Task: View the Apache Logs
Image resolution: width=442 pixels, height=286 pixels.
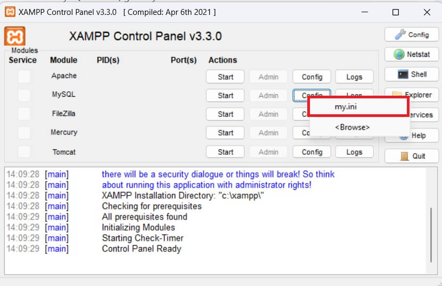Action: tap(354, 77)
